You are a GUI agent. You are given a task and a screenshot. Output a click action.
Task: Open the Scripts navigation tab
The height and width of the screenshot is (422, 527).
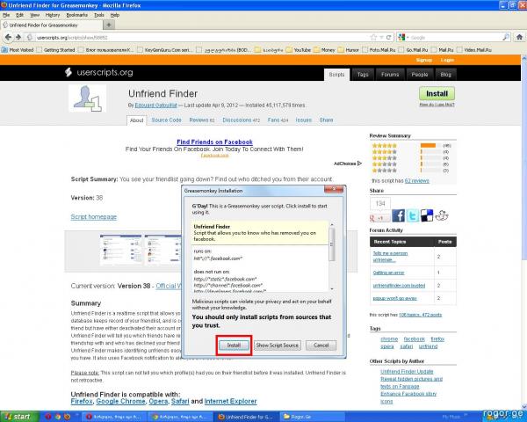[x=336, y=75]
